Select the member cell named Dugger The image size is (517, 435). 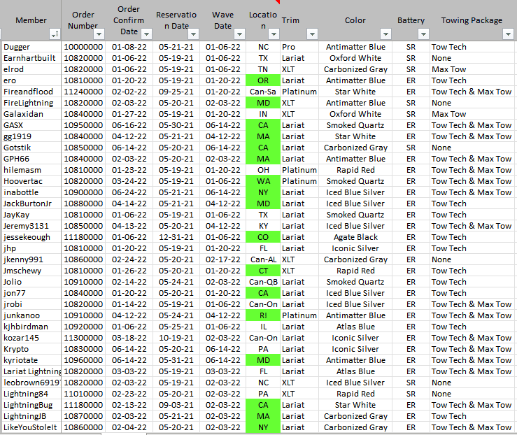click(x=31, y=47)
